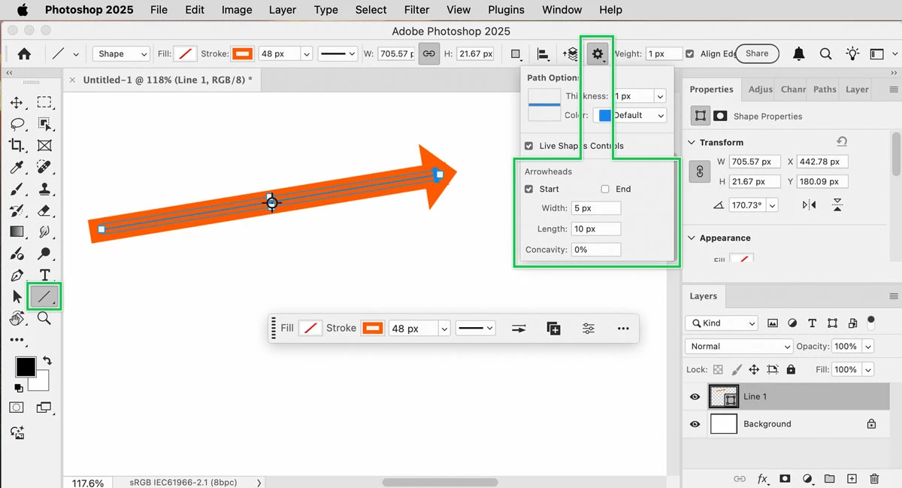Click the arrowhead Concavity input field
Image resolution: width=902 pixels, height=488 pixels.
(x=596, y=250)
